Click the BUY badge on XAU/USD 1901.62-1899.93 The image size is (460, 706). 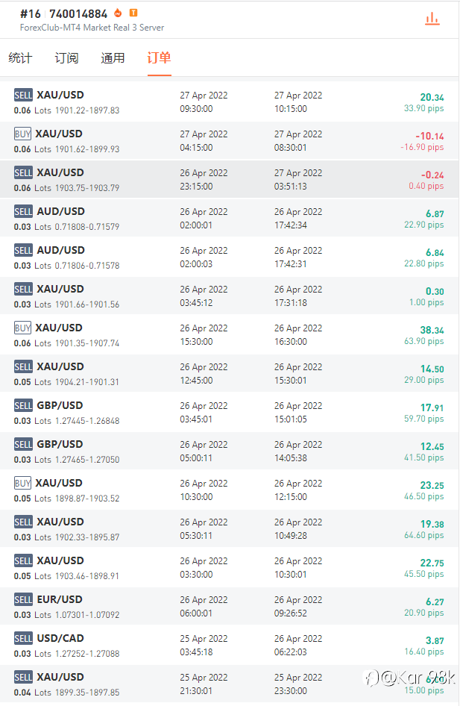pos(23,134)
